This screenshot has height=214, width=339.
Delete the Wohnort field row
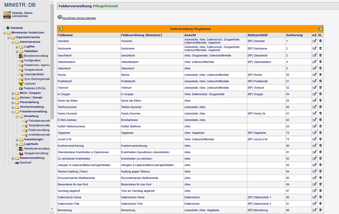click(321, 87)
